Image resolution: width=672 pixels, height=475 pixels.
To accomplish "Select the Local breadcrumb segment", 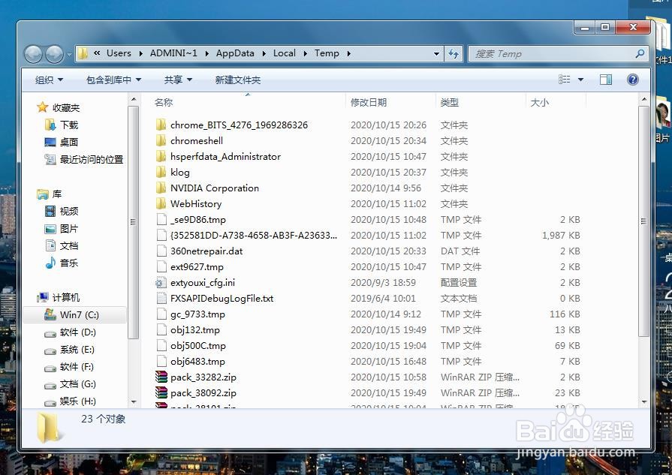I will [285, 53].
